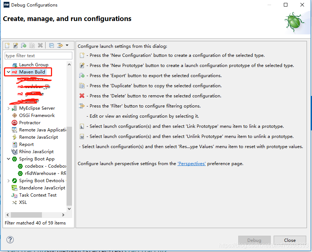This screenshot has width=312, height=252.
Task: Click the tree scrollbar down arrow
Action: tap(69, 209)
